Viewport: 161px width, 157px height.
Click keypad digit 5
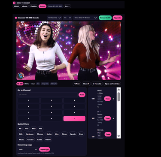[x=52, y=106]
